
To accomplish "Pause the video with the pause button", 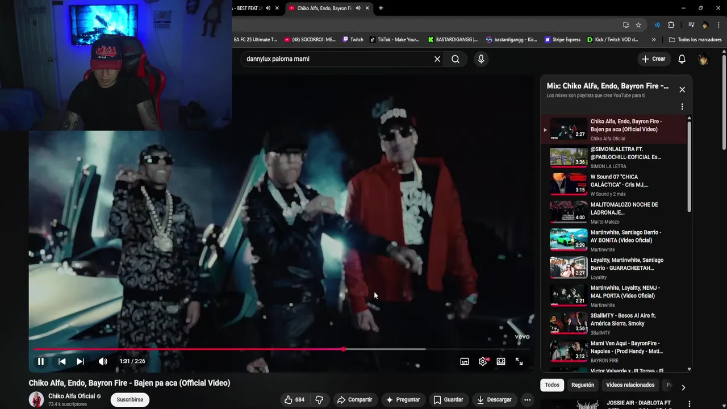I will (x=41, y=361).
